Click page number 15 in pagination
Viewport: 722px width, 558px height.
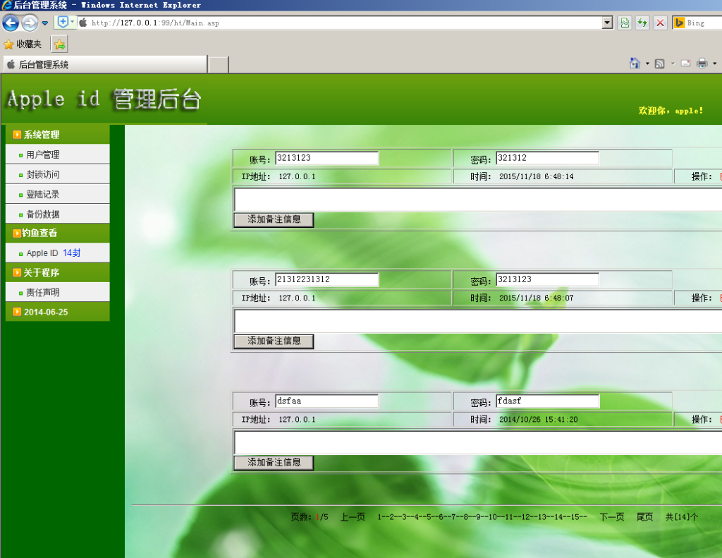tap(575, 517)
